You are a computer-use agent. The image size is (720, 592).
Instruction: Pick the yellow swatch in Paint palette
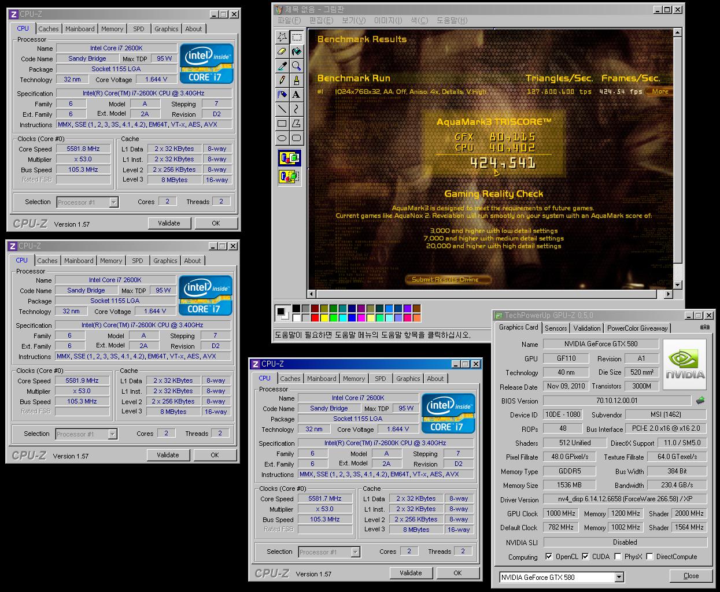click(x=324, y=317)
